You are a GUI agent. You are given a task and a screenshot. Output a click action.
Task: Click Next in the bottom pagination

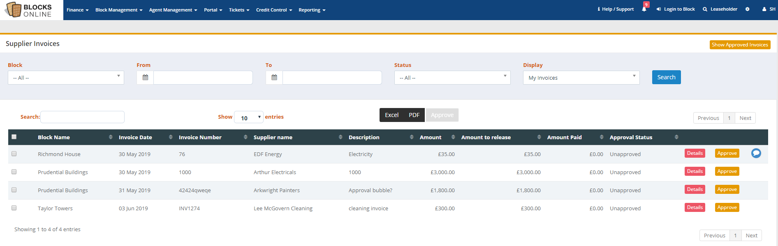point(751,235)
